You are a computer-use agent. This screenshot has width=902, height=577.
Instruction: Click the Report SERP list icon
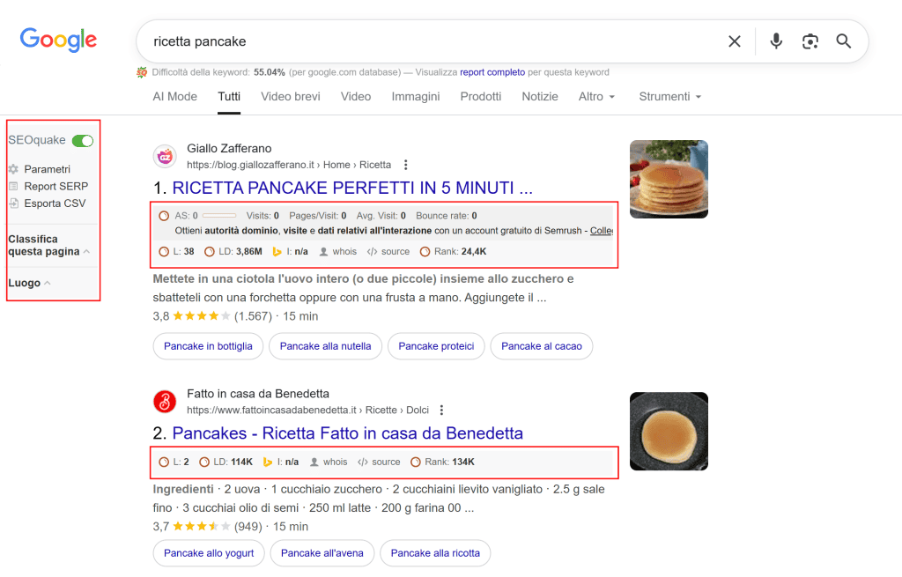click(14, 187)
